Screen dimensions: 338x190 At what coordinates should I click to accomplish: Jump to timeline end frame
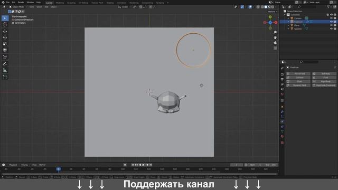151,165
